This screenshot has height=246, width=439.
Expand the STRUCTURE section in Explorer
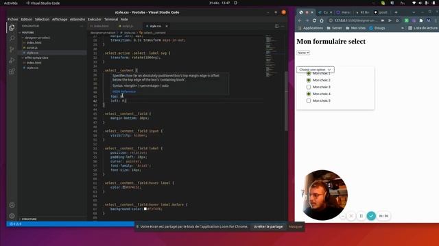pos(28,219)
